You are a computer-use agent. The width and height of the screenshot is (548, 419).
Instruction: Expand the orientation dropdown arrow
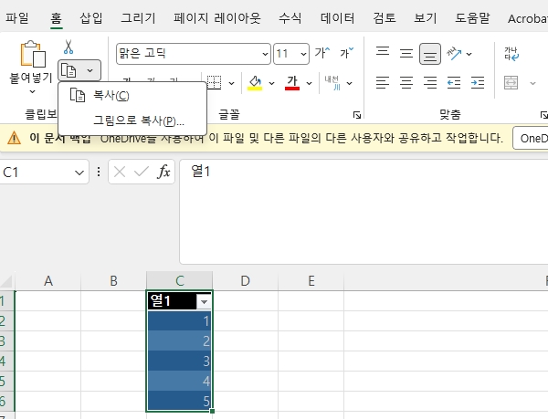469,54
